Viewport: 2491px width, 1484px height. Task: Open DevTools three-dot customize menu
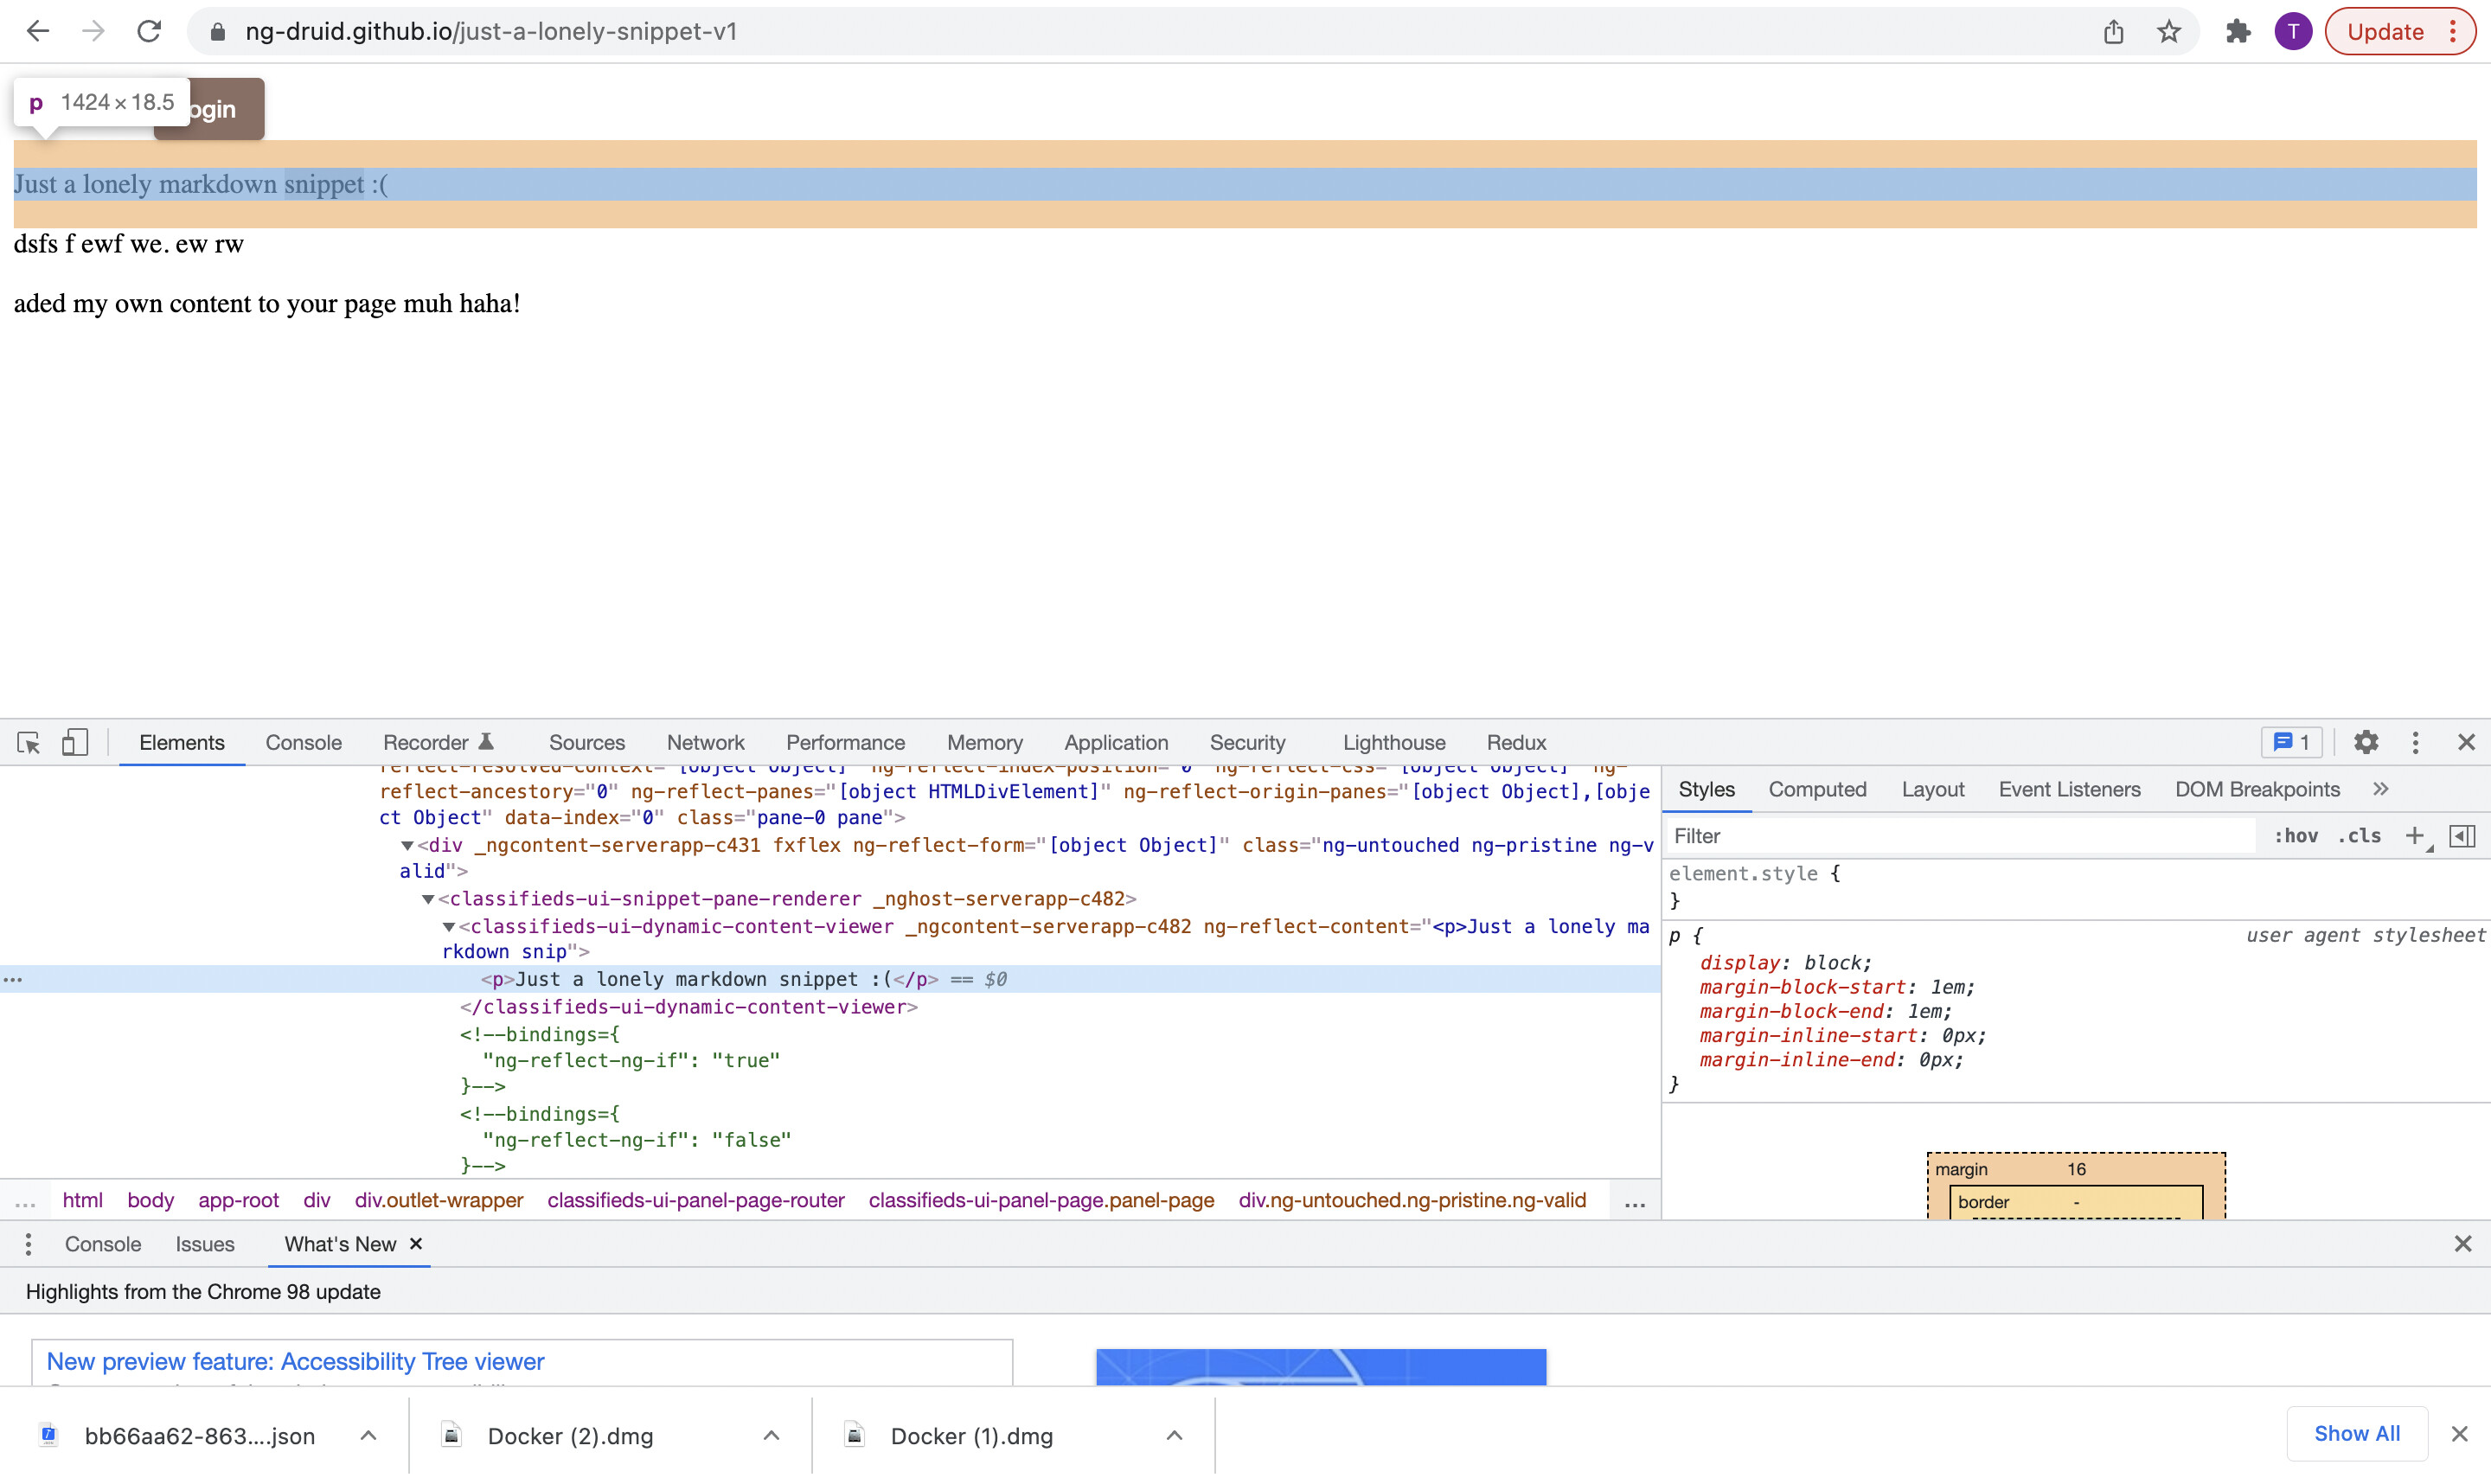point(2415,742)
